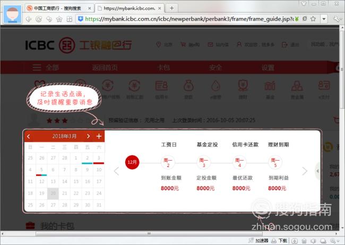Click the horizontal scrollbar thumb
Screen dimensions: 345x245
[149, 233]
